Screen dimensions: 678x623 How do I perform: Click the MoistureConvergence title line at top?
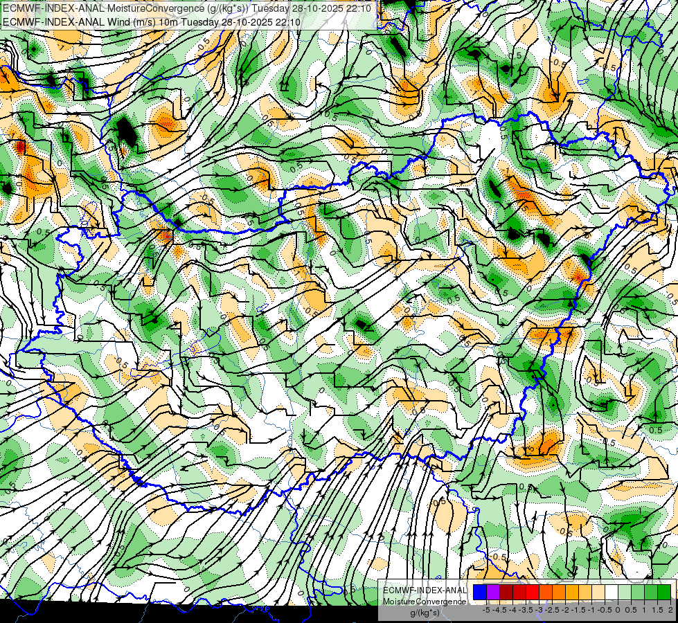pyautogui.click(x=187, y=8)
